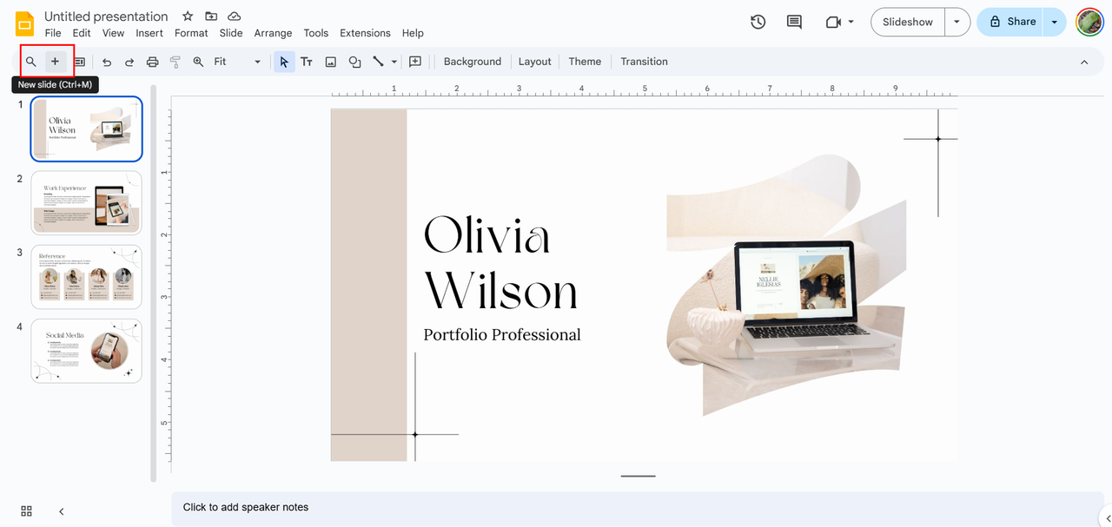Open Slideshow options dropdown arrow
The width and height of the screenshot is (1112, 527).
(x=957, y=22)
